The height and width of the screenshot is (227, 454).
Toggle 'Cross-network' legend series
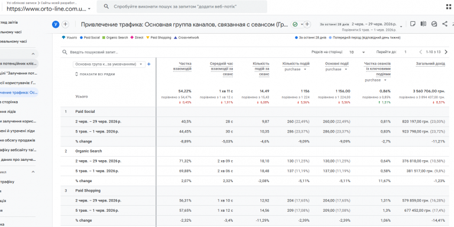[186, 38]
